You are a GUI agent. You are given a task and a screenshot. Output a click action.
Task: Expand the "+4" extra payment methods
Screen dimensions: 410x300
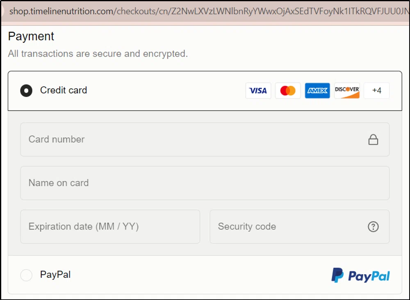[376, 91]
